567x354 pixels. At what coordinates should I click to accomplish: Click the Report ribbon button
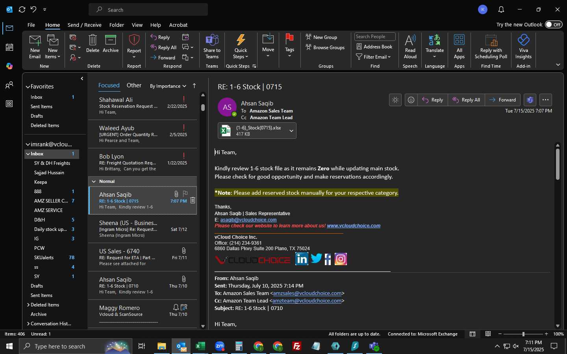(x=134, y=46)
